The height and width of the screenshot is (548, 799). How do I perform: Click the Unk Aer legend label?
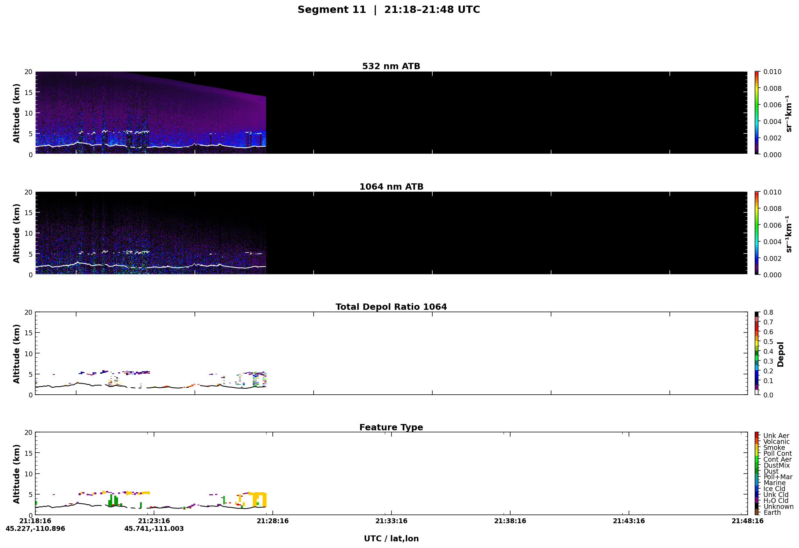[776, 436]
